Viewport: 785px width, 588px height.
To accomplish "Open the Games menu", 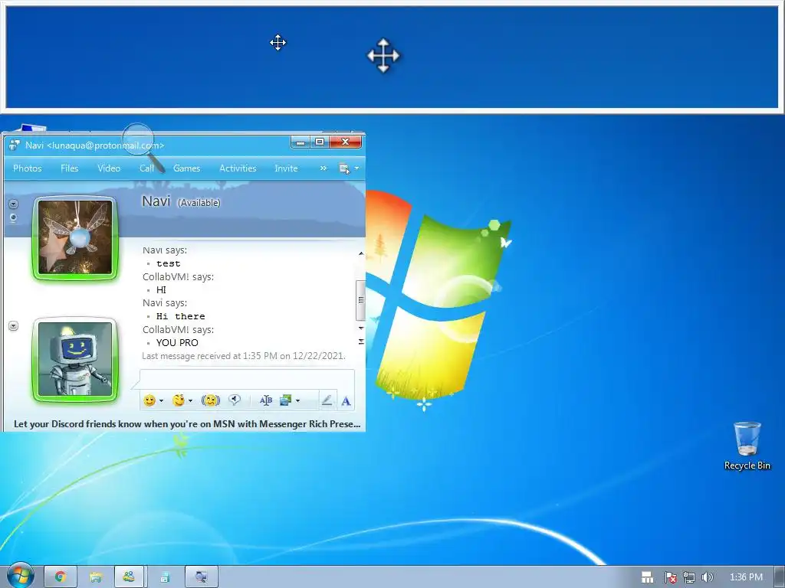I will coord(187,168).
